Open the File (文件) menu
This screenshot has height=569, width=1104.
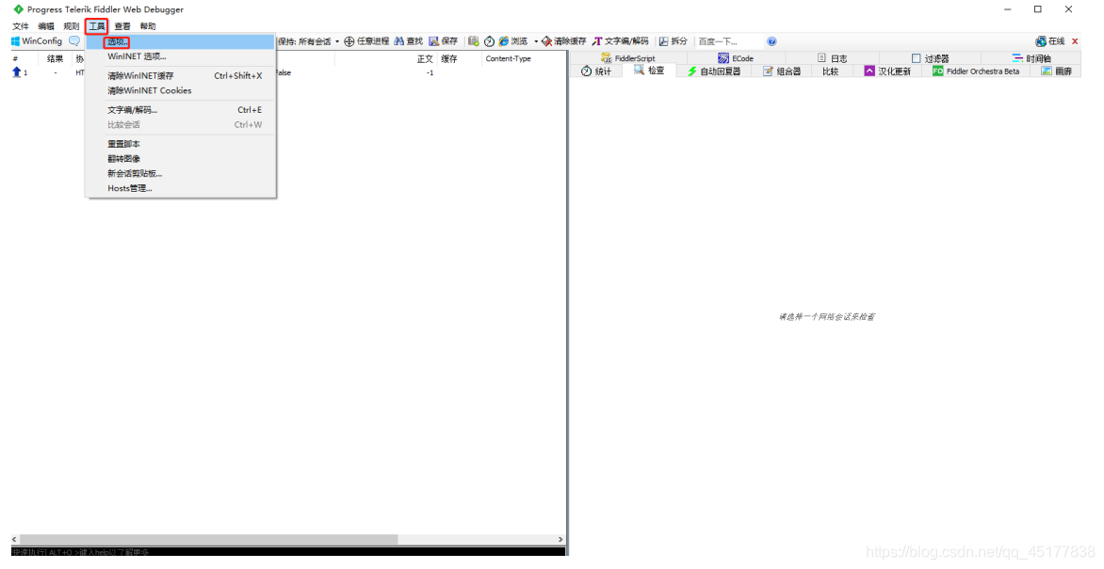tap(21, 26)
